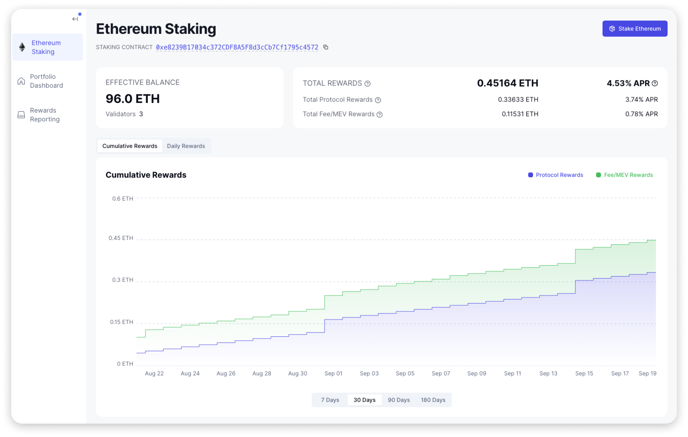
Task: Select the Daily Rewards tab
Action: (186, 145)
